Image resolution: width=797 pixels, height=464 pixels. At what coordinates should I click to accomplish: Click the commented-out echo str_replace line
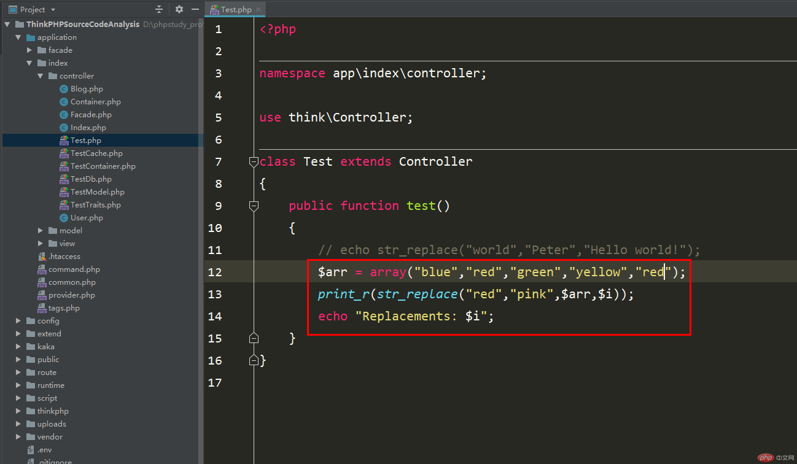coord(509,250)
